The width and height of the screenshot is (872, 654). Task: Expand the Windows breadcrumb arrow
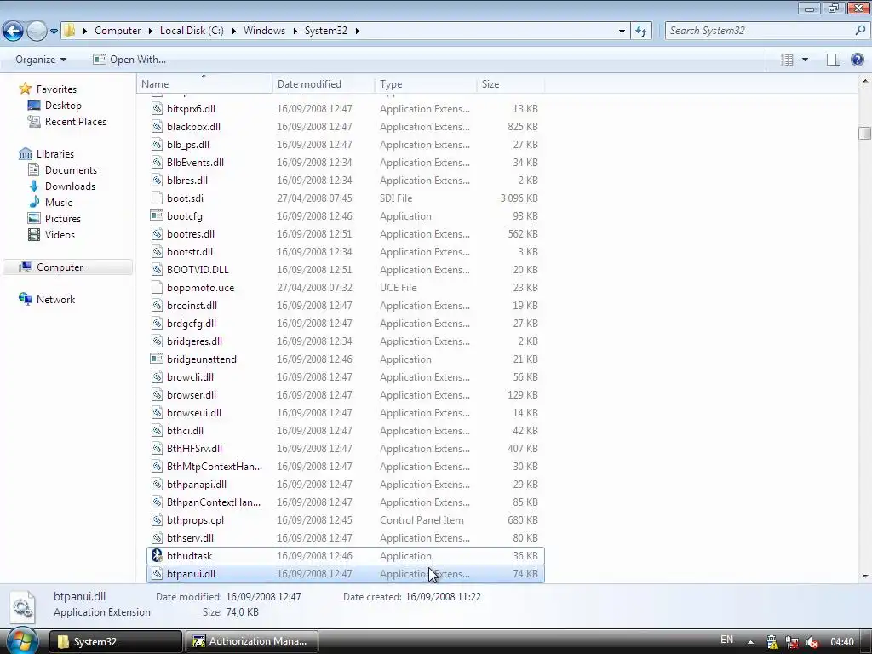tap(295, 31)
